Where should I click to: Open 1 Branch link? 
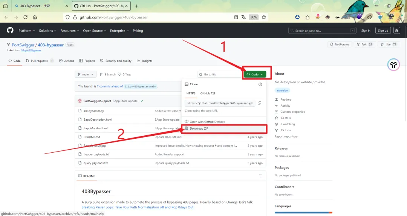(x=107, y=74)
